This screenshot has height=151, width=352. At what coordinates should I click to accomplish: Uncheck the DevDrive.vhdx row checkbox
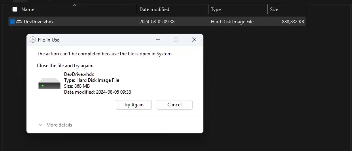point(13,22)
